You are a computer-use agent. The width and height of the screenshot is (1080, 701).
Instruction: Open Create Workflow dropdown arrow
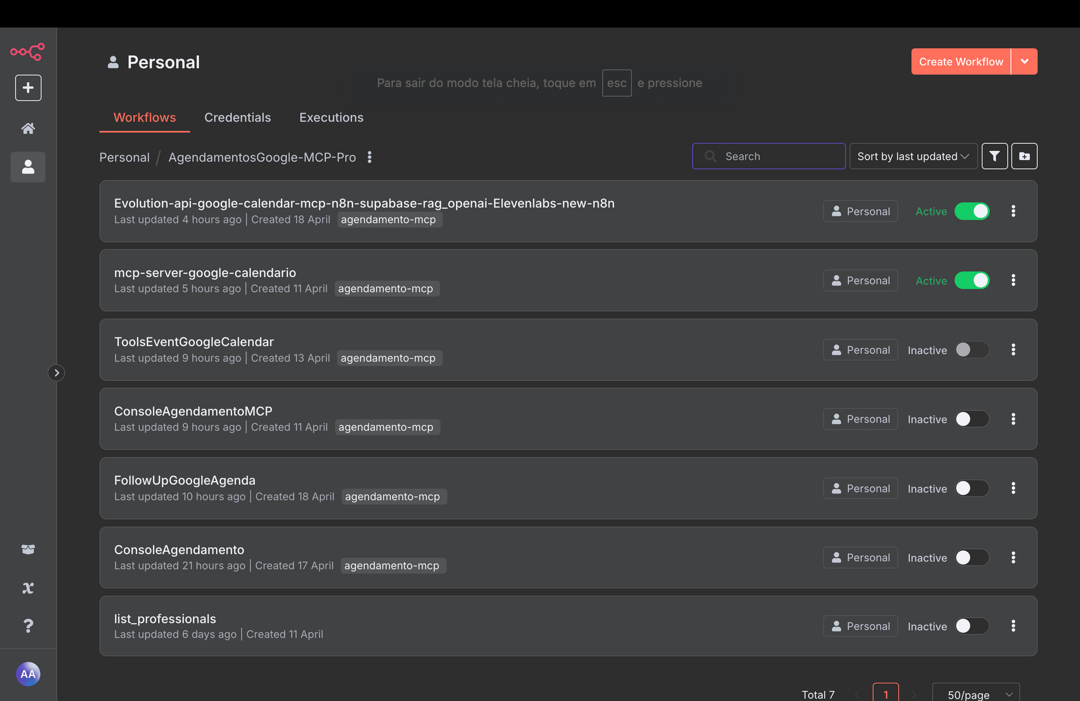coord(1025,62)
